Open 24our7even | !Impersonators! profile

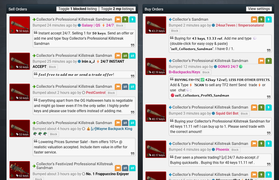(240, 25)
